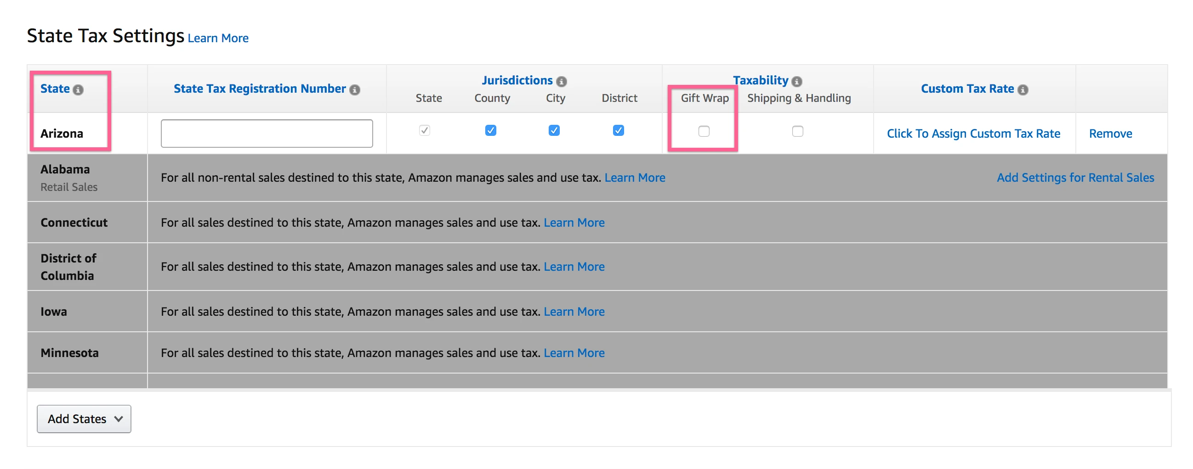The height and width of the screenshot is (469, 1193).
Task: Click To Assign Custom Tax Rate link
Action: click(x=973, y=134)
